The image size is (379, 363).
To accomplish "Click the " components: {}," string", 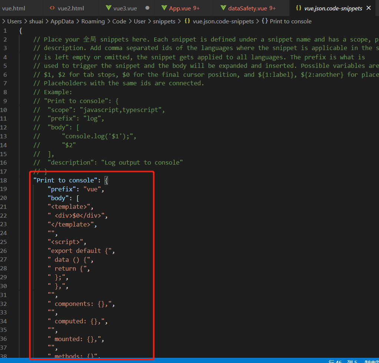I will pyautogui.click(x=79, y=304).
